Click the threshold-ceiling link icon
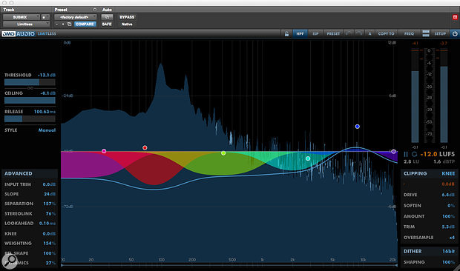Screen dimensions: 460x271 click(x=30, y=88)
